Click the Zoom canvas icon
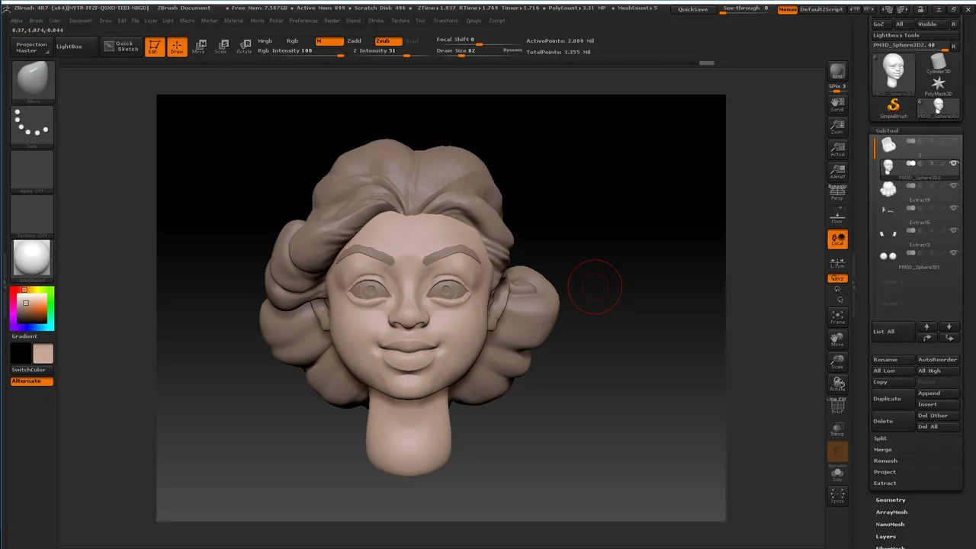 click(x=837, y=127)
